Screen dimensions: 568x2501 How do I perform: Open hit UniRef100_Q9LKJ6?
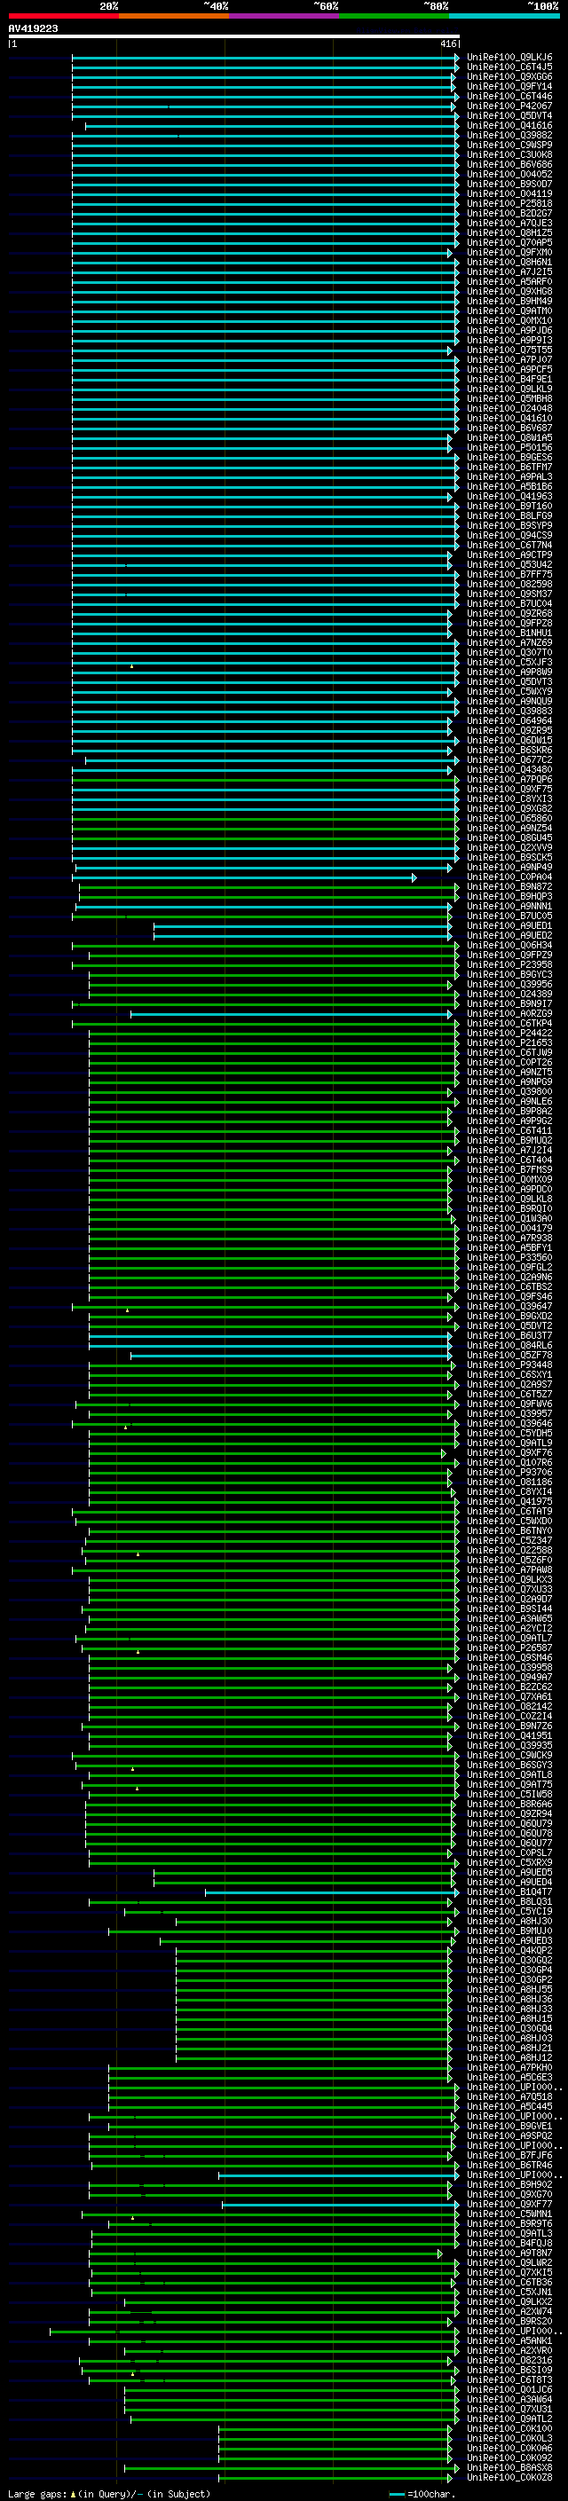[x=509, y=58]
